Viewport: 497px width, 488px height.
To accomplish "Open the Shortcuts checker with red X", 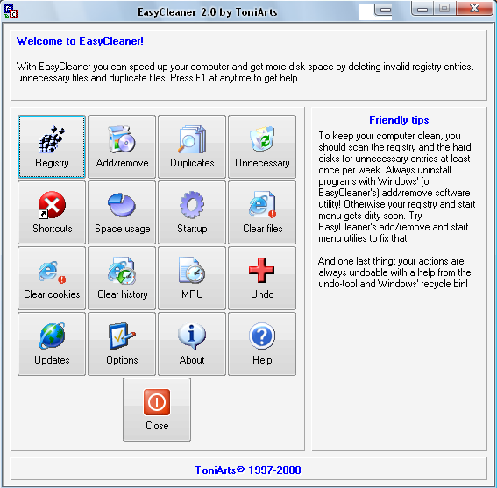I will click(52, 212).
